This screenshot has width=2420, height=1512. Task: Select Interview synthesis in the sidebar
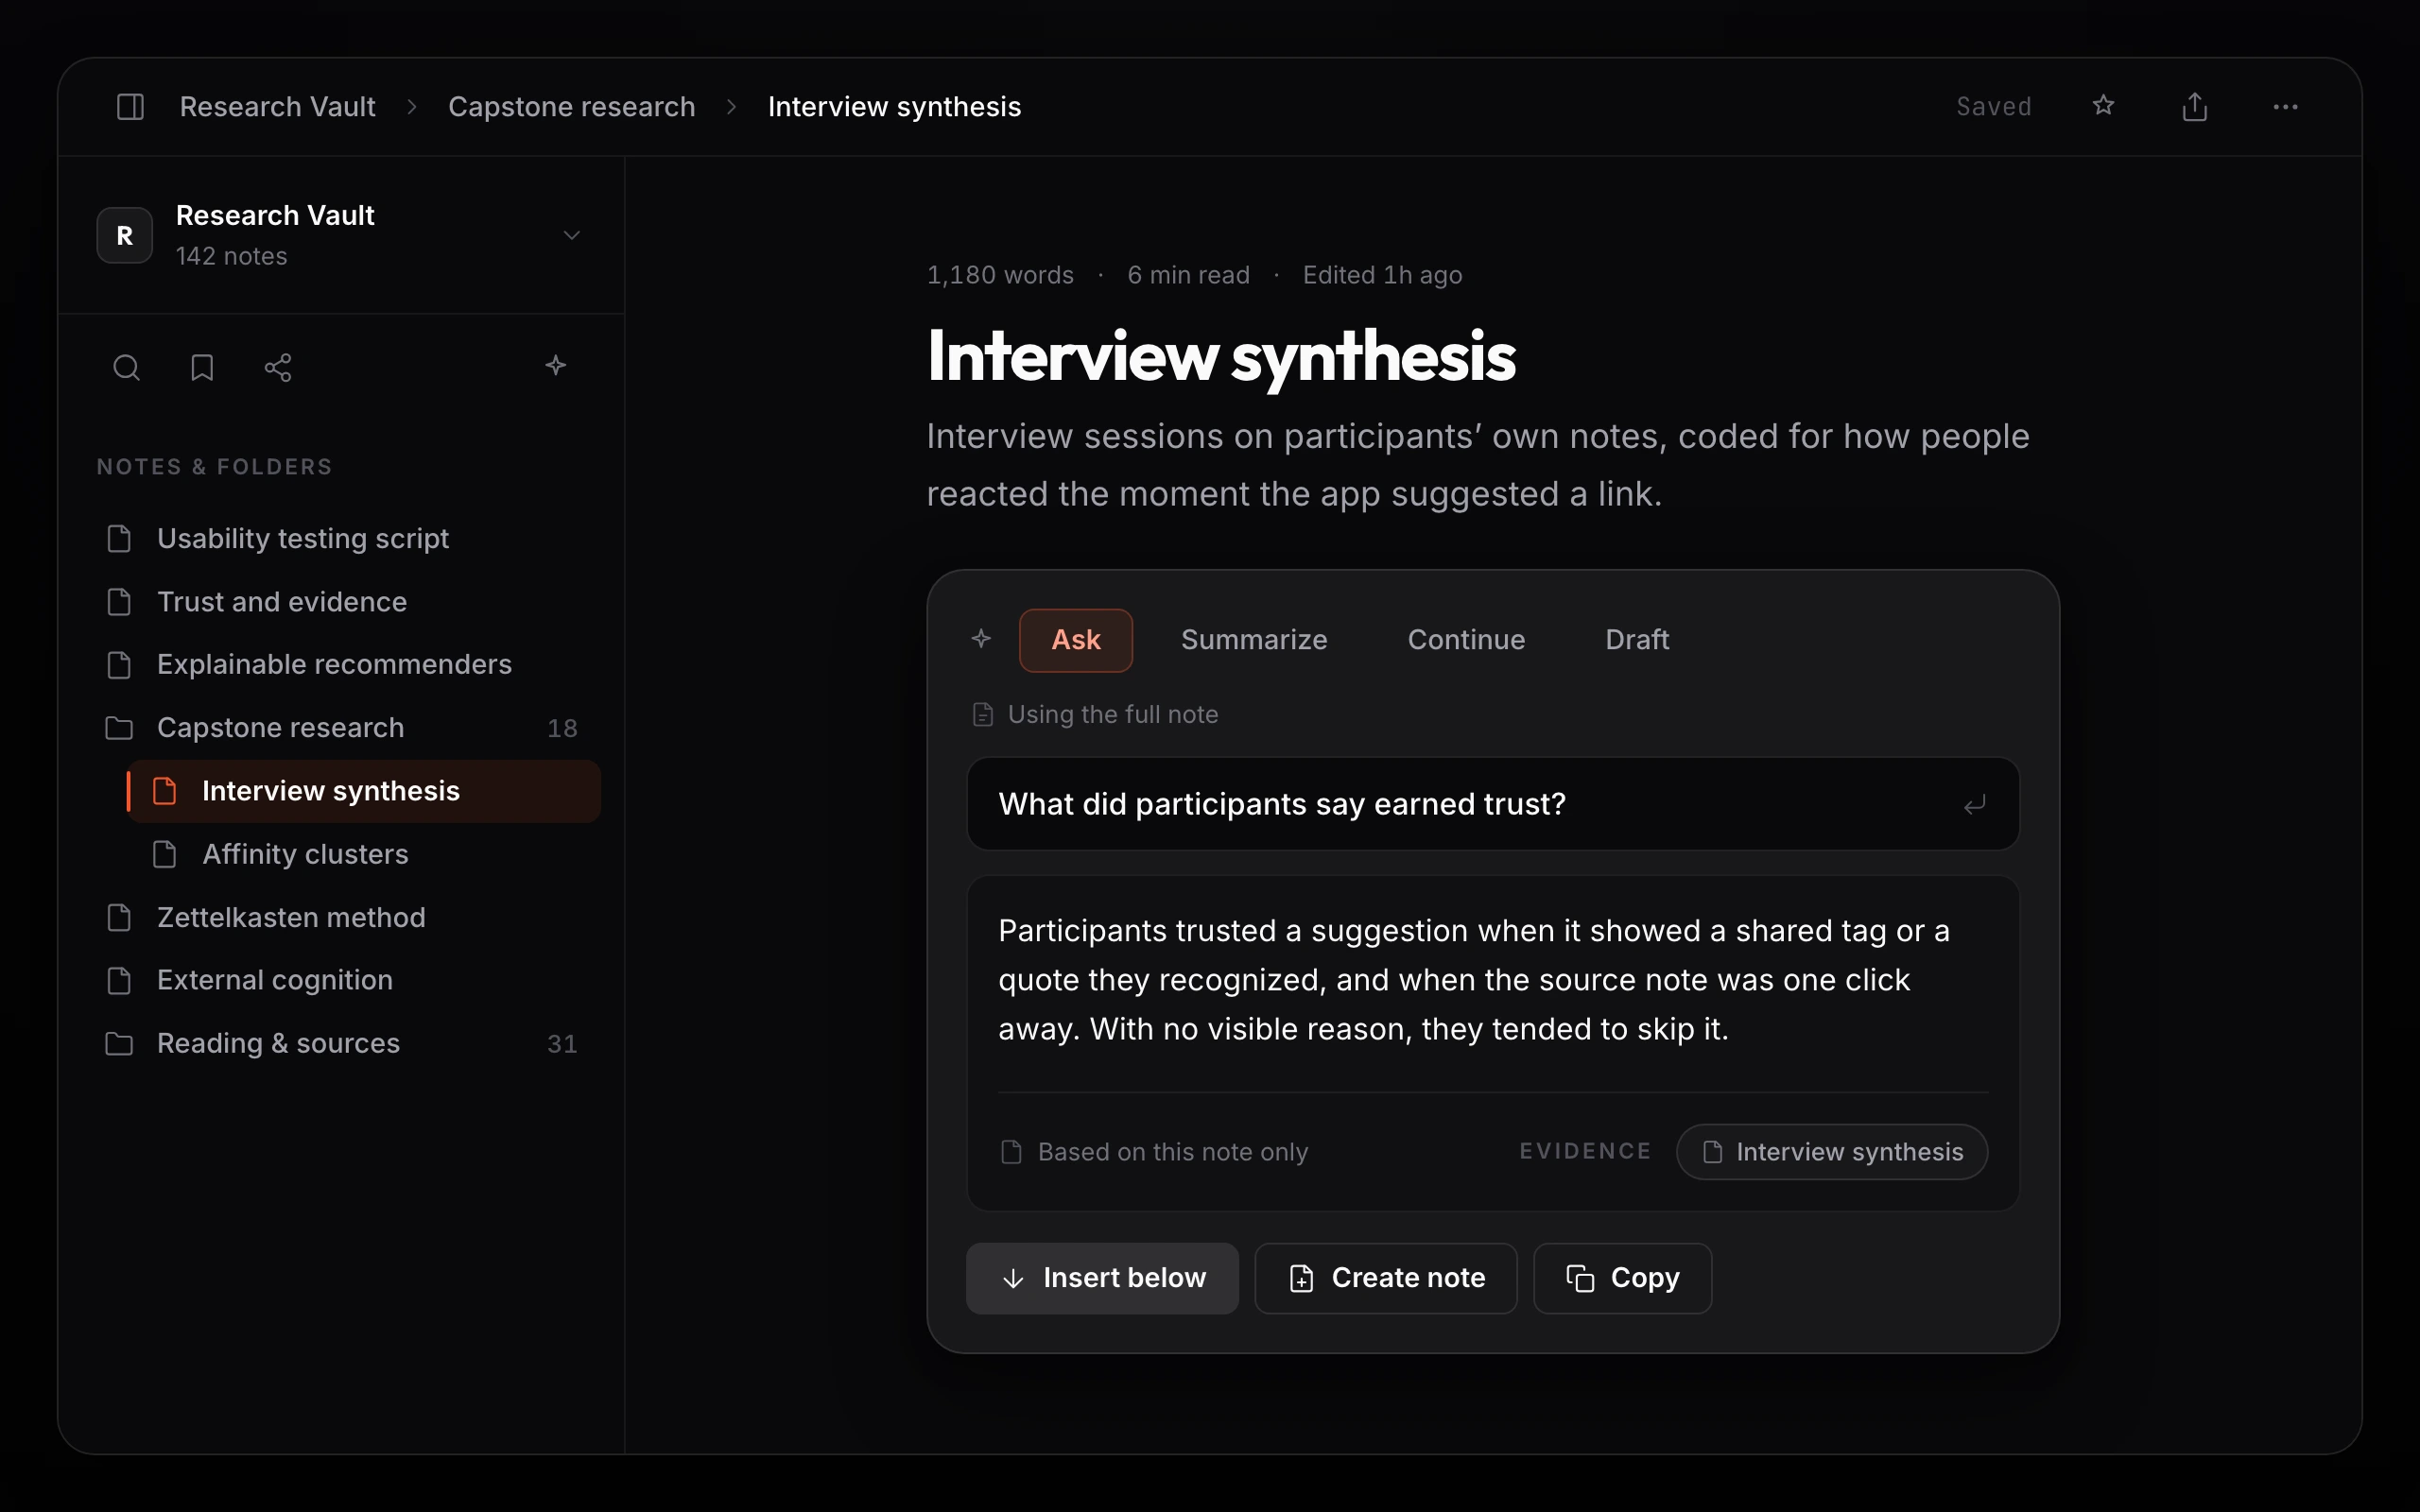[x=364, y=790]
